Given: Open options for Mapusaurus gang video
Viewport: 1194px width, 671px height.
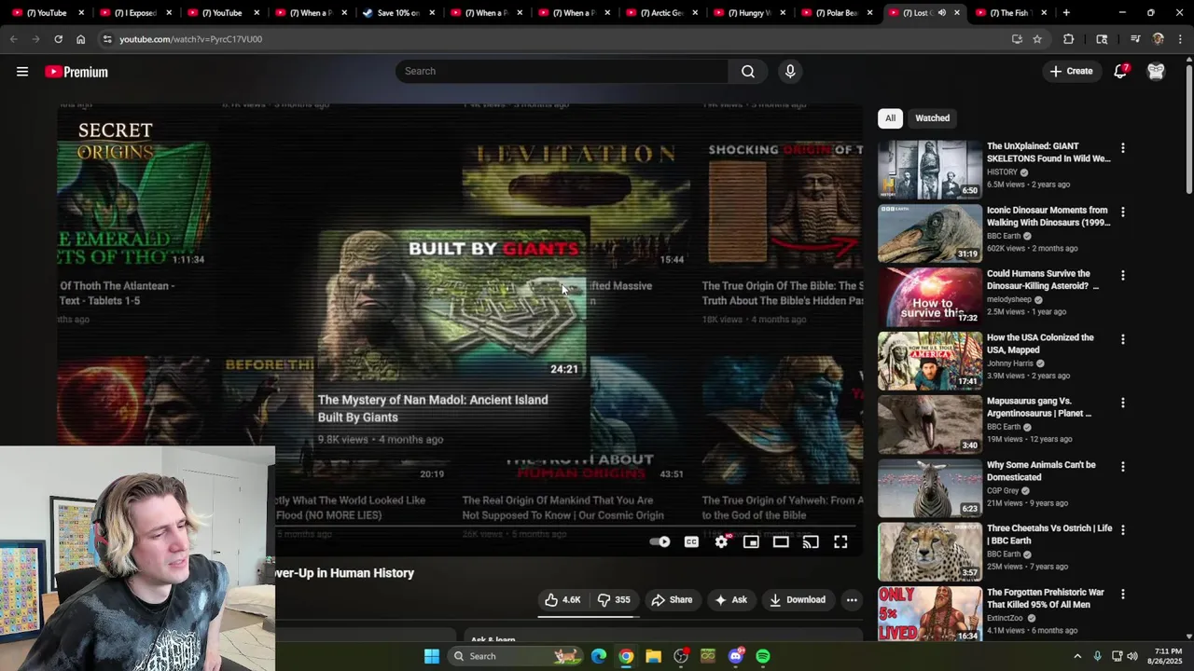Looking at the screenshot, I should pos(1123,403).
